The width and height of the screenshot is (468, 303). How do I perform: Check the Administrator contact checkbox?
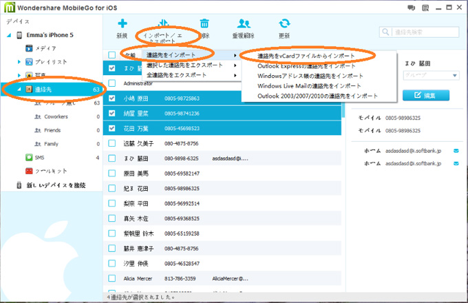(x=112, y=83)
